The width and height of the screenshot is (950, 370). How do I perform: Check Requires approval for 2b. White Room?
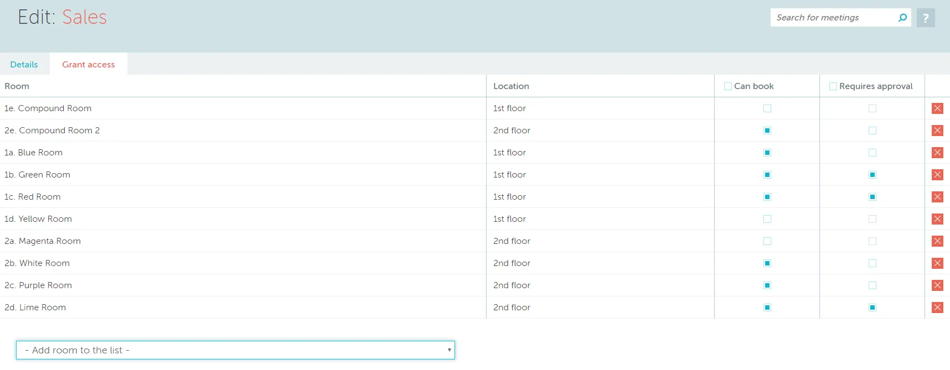coord(872,263)
